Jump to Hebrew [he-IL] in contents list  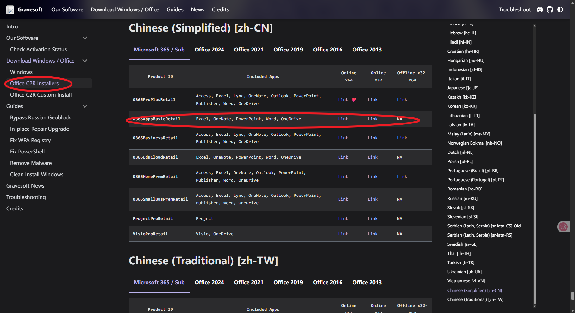[x=462, y=33]
